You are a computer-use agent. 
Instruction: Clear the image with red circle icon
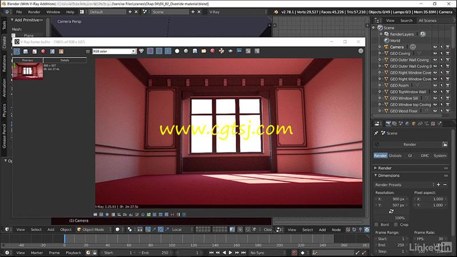(x=213, y=51)
